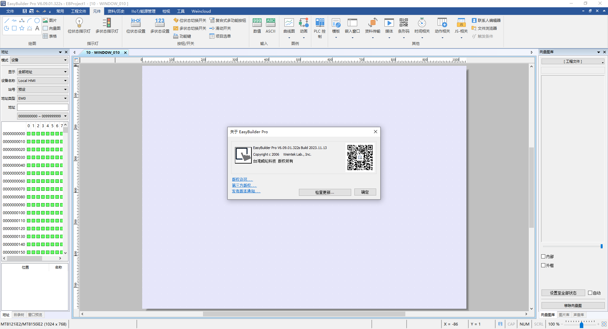Open the 文件 menu
Screen dimensions: 608x329
point(10,11)
